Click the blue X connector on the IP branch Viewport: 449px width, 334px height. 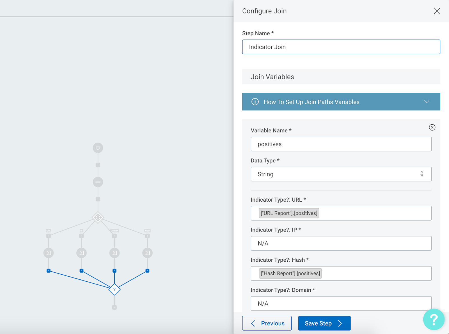point(81,271)
